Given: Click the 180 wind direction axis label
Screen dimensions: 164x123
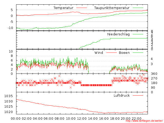Looking at the screenshot, I should point(154,83).
